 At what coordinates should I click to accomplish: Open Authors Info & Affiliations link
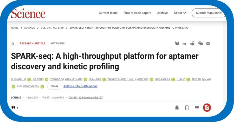[80, 86]
